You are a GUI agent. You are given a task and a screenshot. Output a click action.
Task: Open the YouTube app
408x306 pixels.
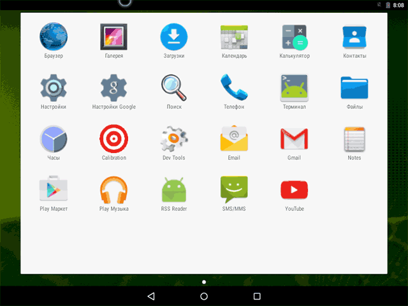coord(294,190)
